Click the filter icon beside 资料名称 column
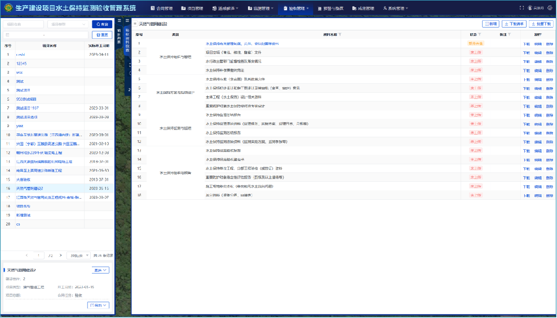Viewport: 557px width, 318px height. coord(339,35)
